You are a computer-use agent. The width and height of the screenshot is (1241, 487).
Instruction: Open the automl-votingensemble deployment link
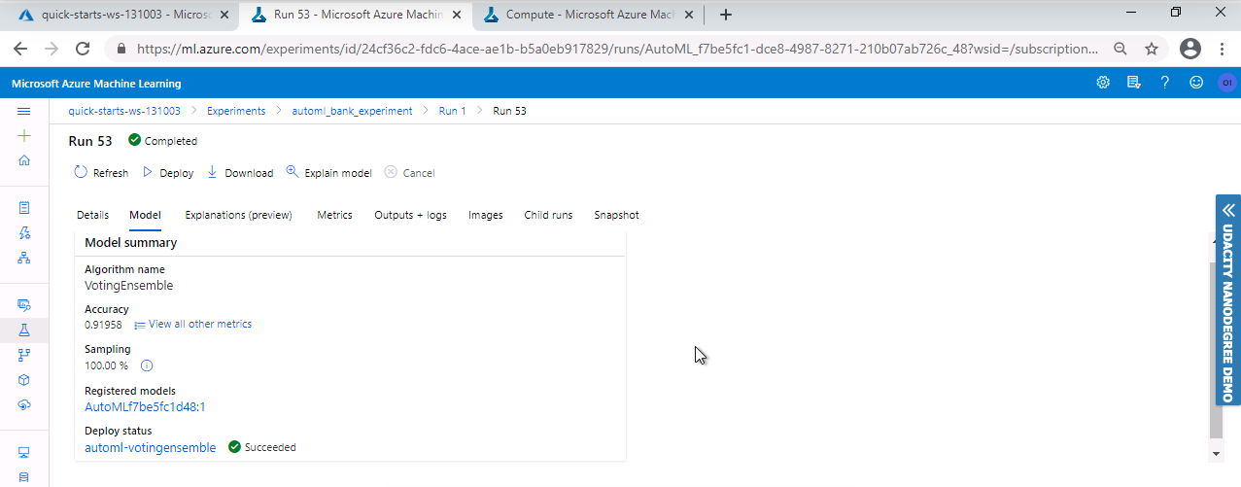pos(151,447)
